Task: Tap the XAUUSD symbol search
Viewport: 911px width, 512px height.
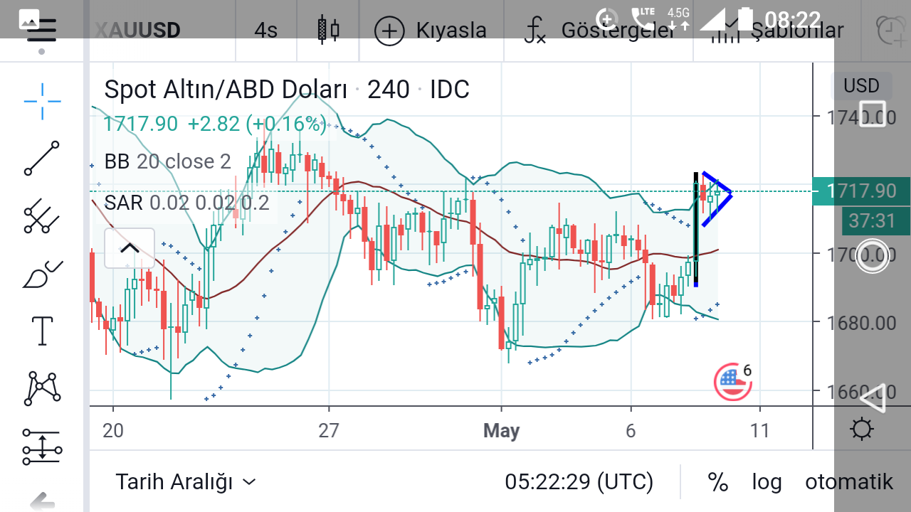Action: pyautogui.click(x=137, y=31)
